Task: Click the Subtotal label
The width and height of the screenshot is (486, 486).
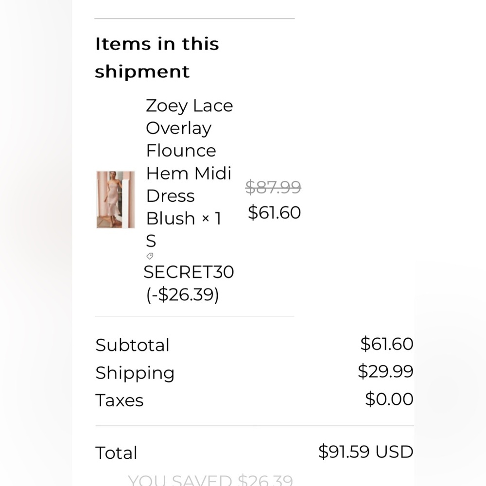Action: click(132, 345)
